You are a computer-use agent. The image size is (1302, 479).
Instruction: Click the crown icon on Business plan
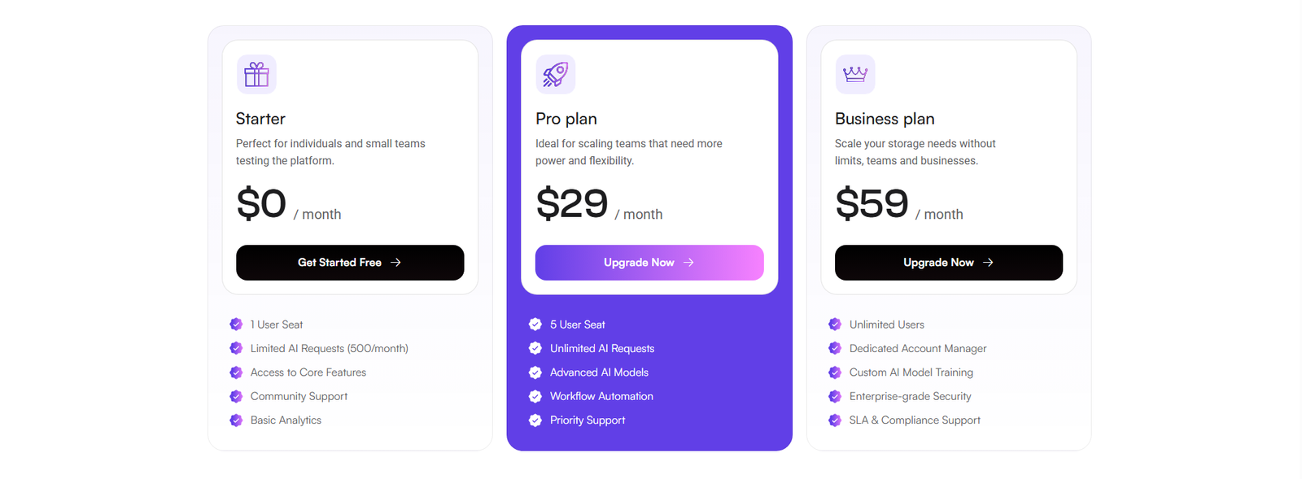click(855, 75)
